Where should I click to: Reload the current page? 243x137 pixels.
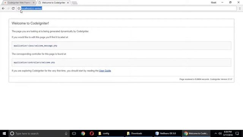coord(13,8)
